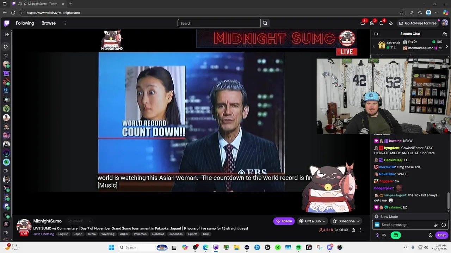The height and width of the screenshot is (253, 451).
Task: Open the Twitch user avatar menu
Action: (445, 23)
